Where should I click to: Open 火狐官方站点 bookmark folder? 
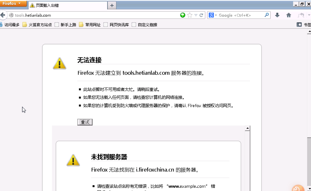click(x=37, y=25)
